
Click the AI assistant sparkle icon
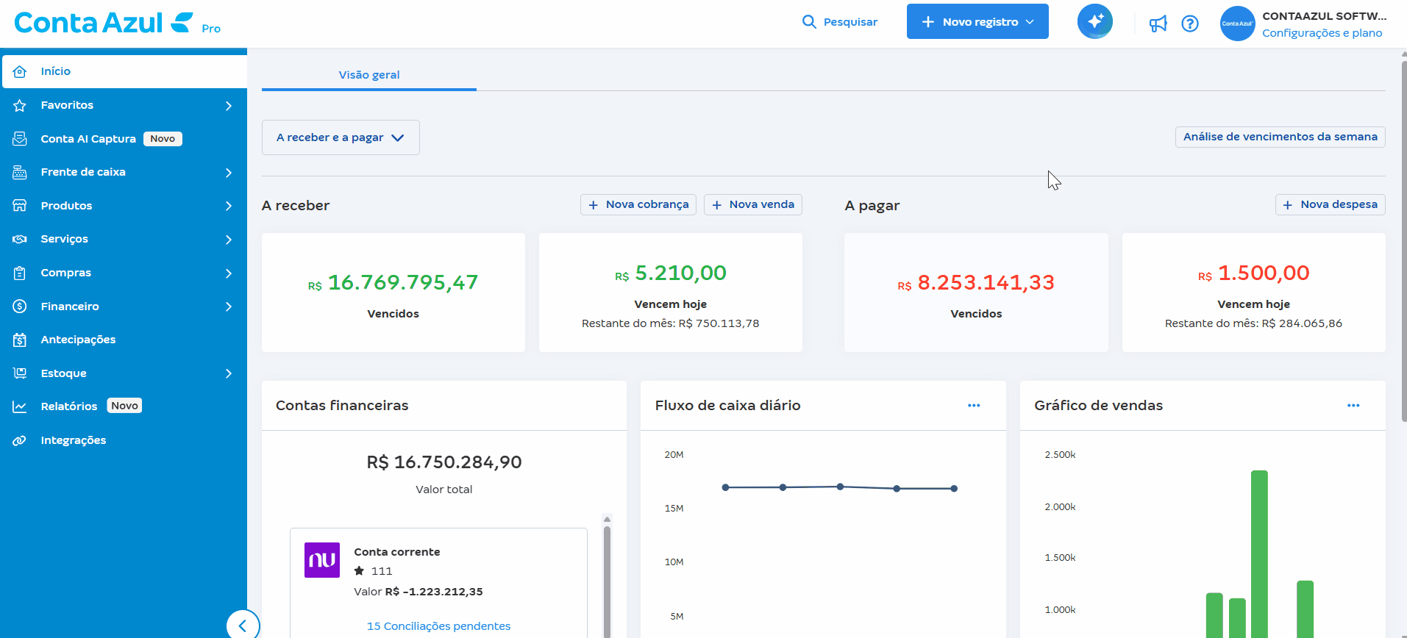1094,22
